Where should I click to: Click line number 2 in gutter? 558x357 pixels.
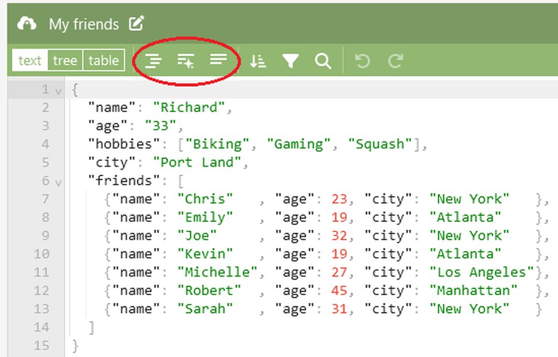[45, 107]
